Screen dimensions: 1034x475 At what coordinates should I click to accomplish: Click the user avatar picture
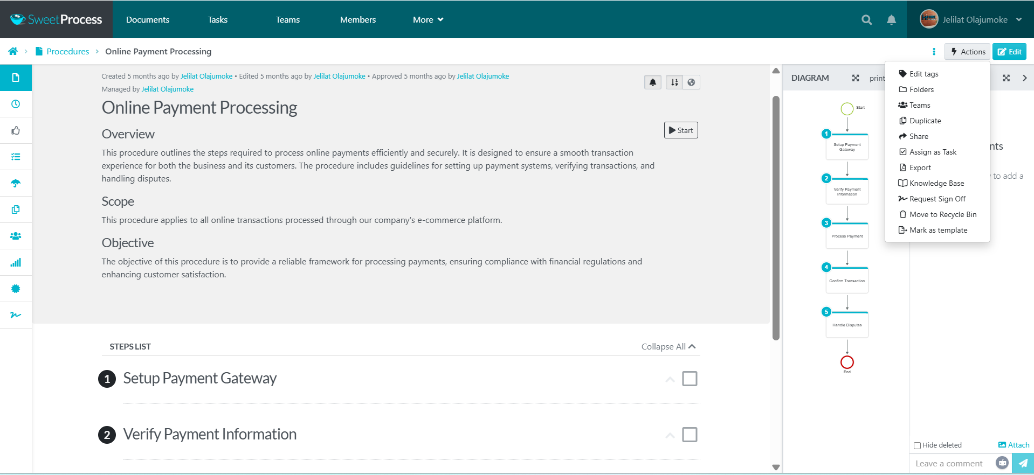(x=929, y=19)
